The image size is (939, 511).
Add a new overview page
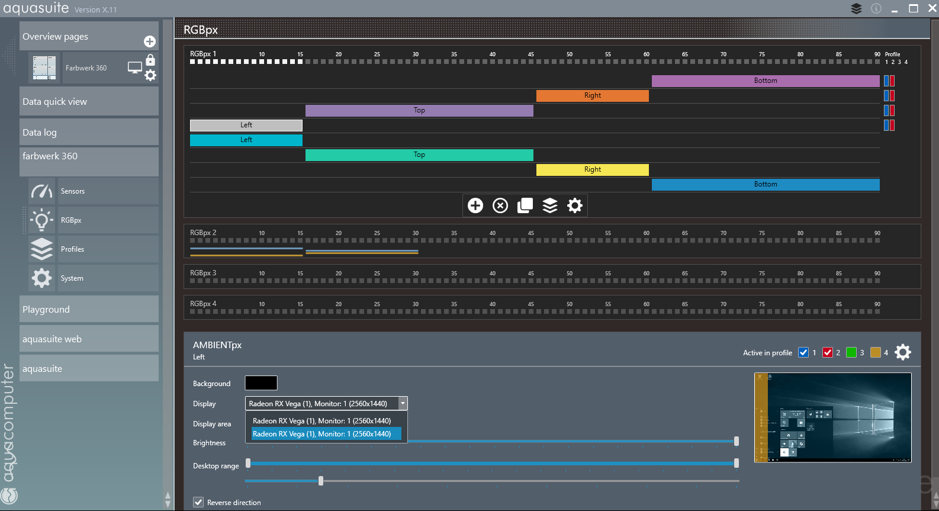150,41
